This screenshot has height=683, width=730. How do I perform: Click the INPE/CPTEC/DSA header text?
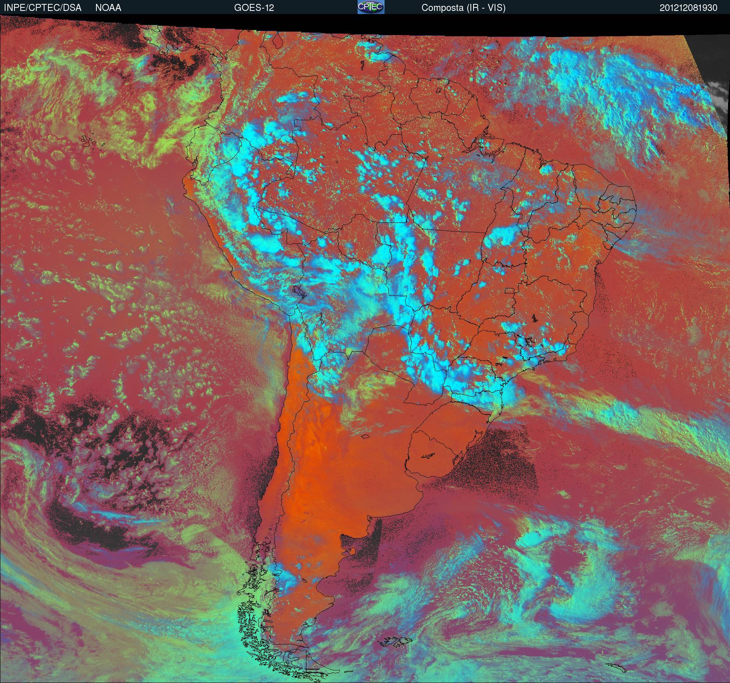pyautogui.click(x=43, y=8)
